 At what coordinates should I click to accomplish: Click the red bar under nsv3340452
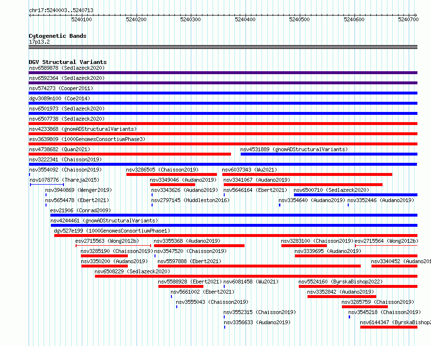click(394, 266)
